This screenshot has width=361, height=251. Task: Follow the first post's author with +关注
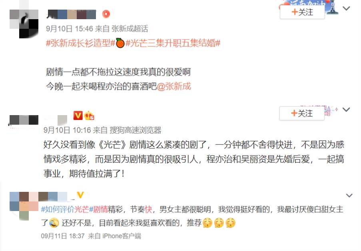coord(302,12)
